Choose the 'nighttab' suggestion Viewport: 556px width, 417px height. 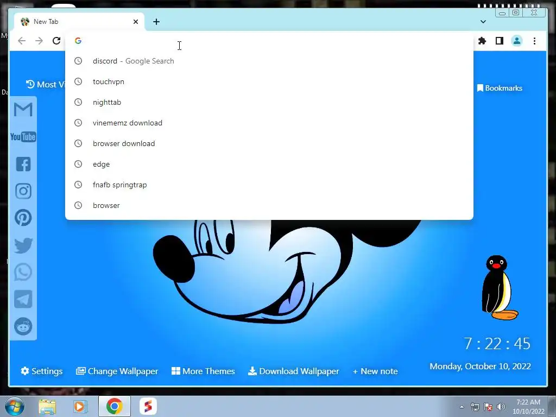click(269, 102)
